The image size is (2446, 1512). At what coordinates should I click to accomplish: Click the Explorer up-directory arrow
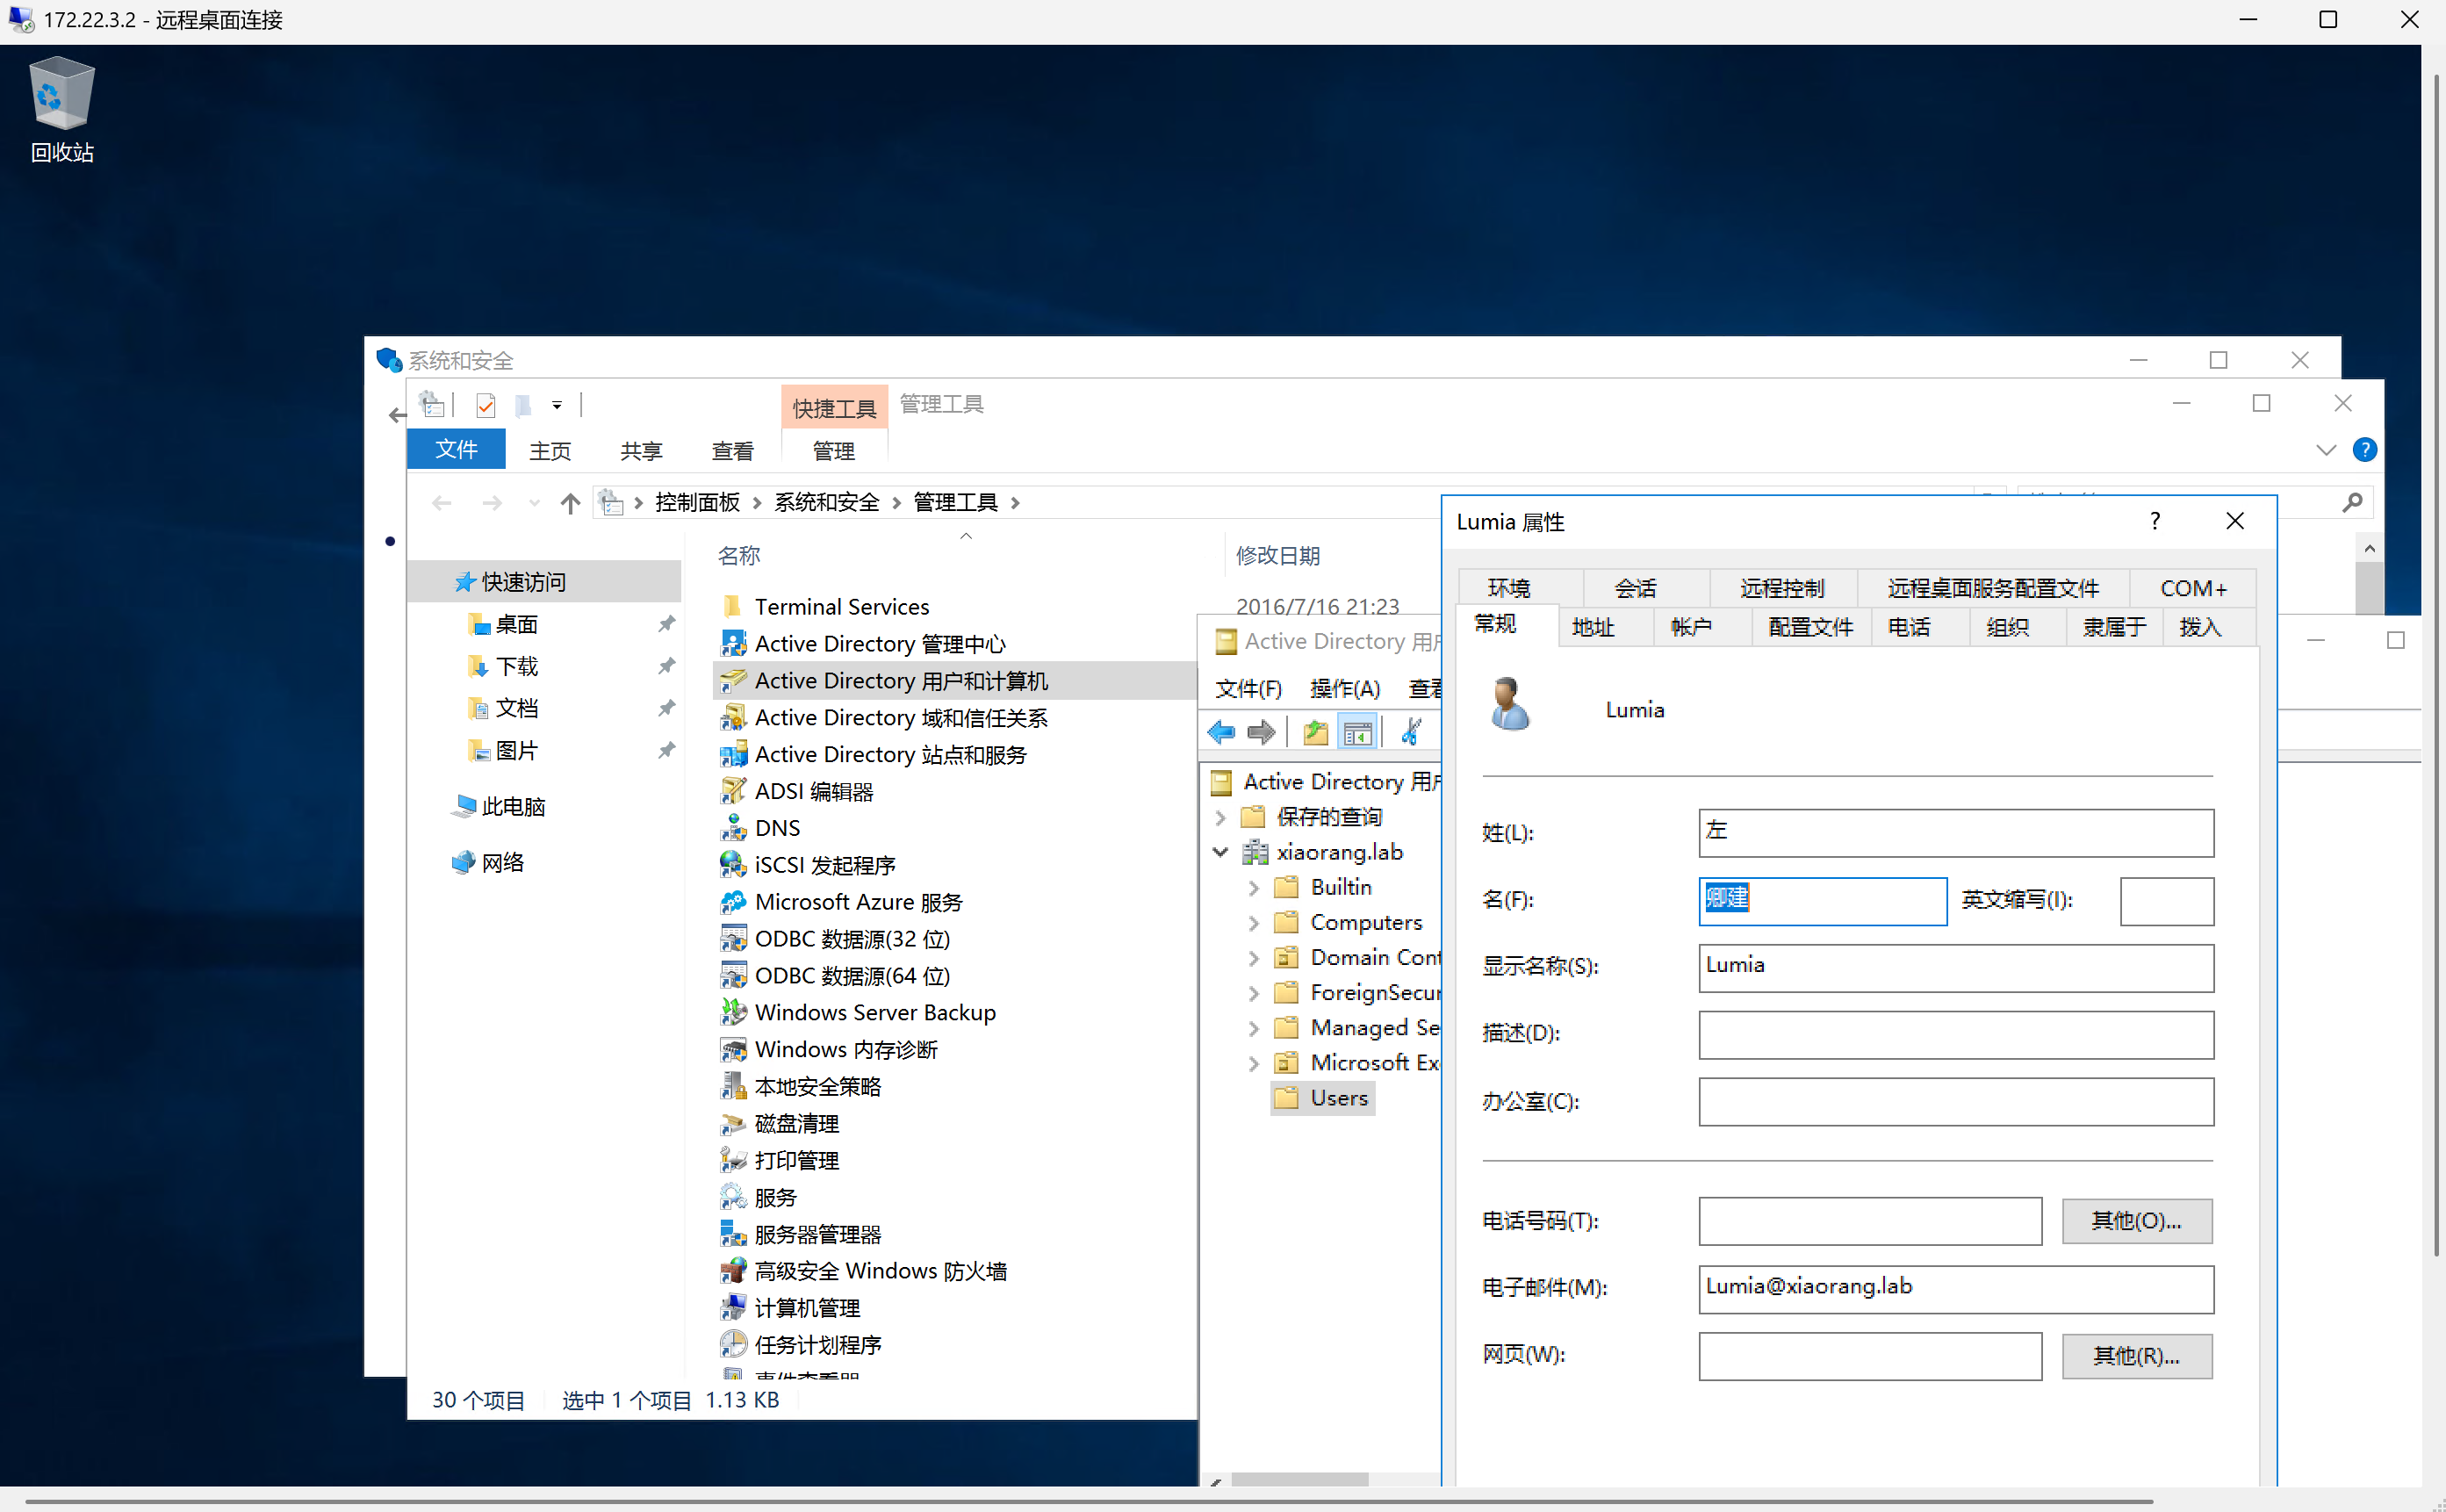[x=570, y=503]
